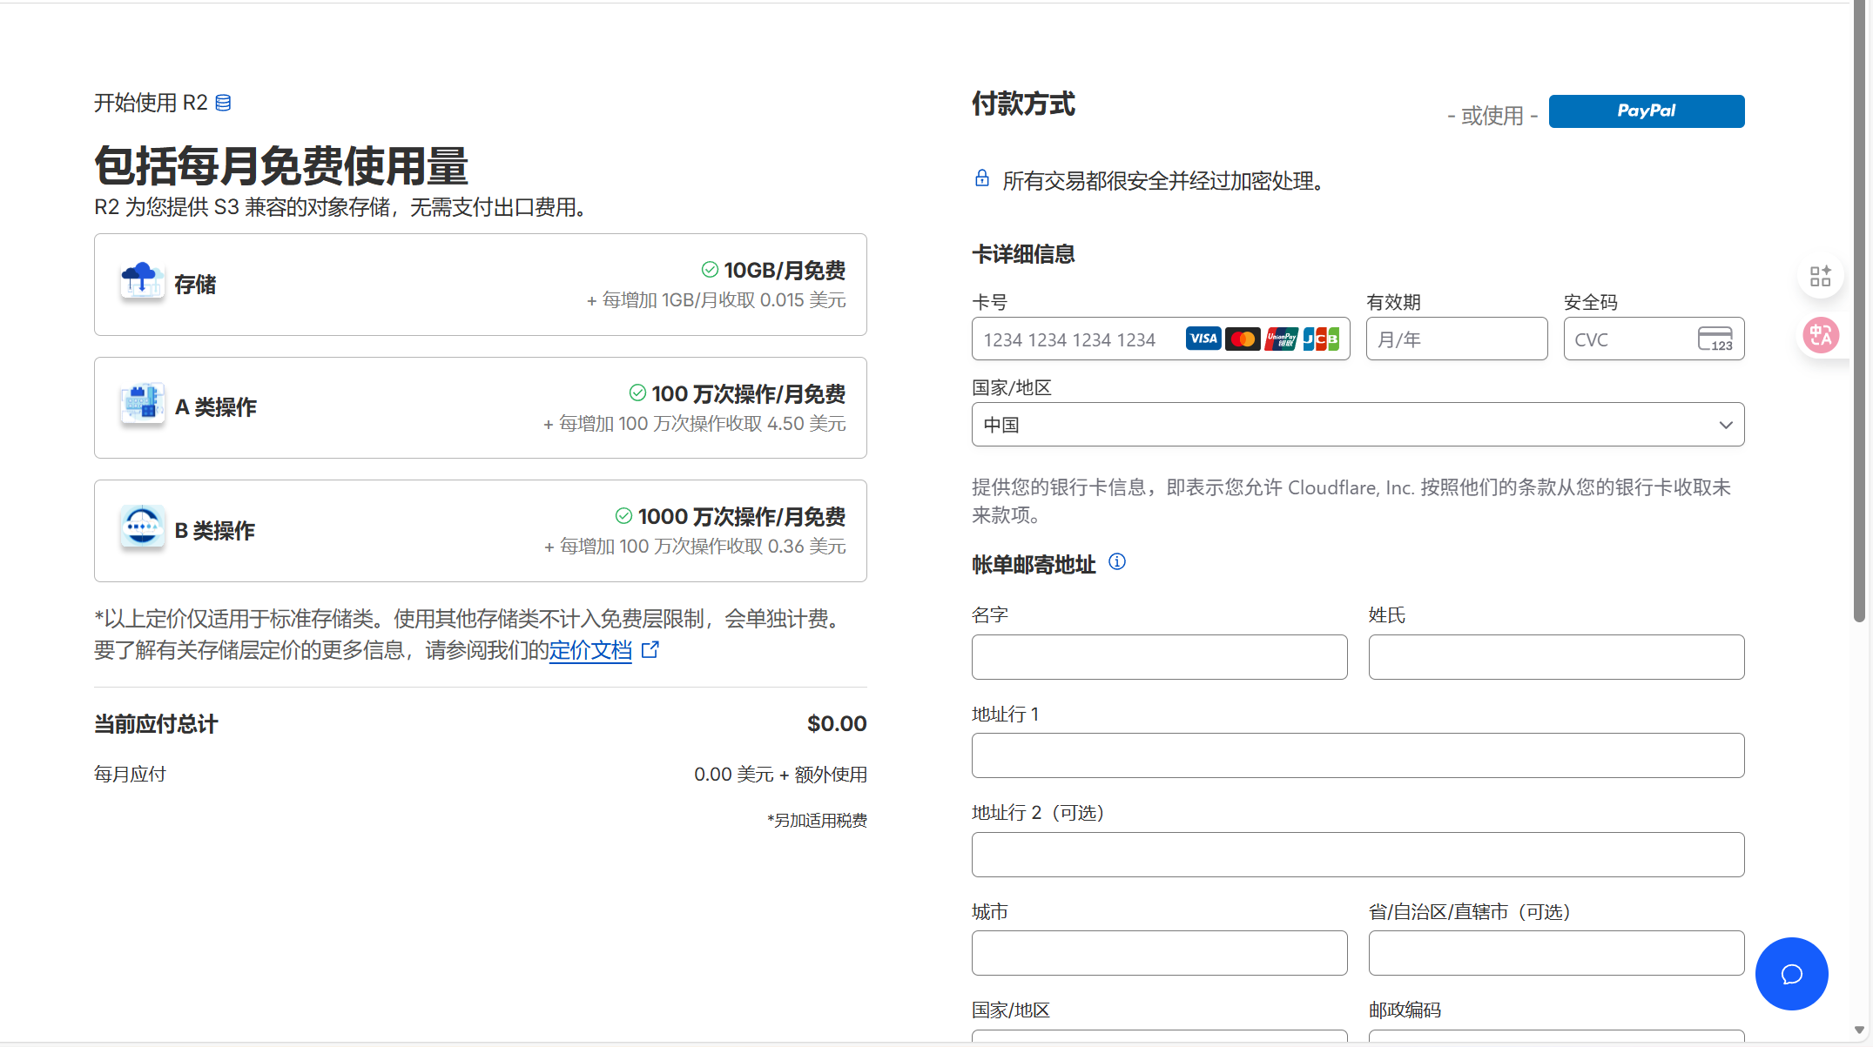Viewport: 1873px width, 1047px height.
Task: Click the billing address info icon
Action: (x=1116, y=562)
